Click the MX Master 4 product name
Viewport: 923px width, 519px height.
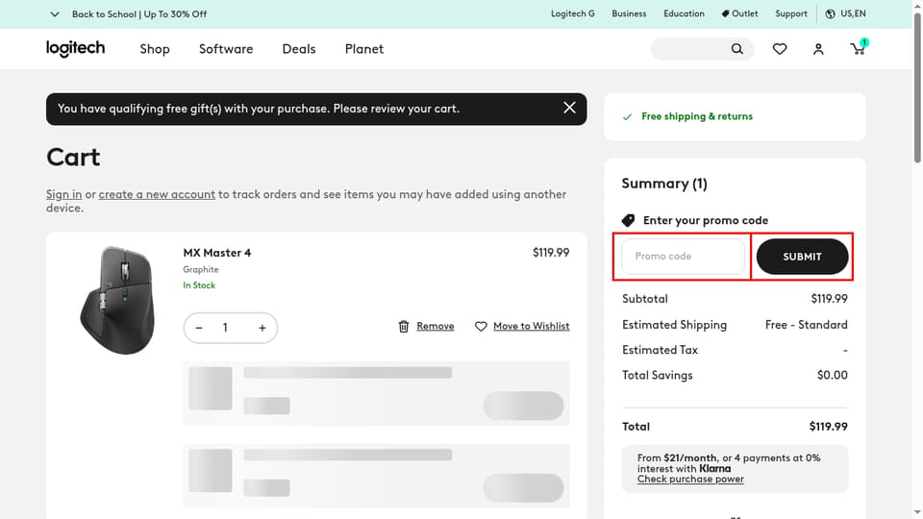[x=217, y=253]
